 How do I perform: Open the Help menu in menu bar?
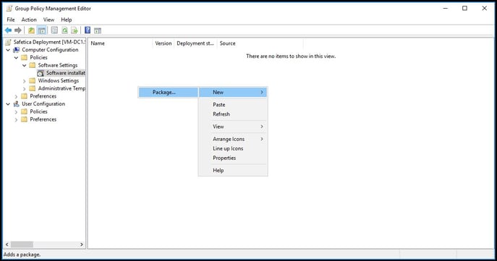(x=67, y=20)
